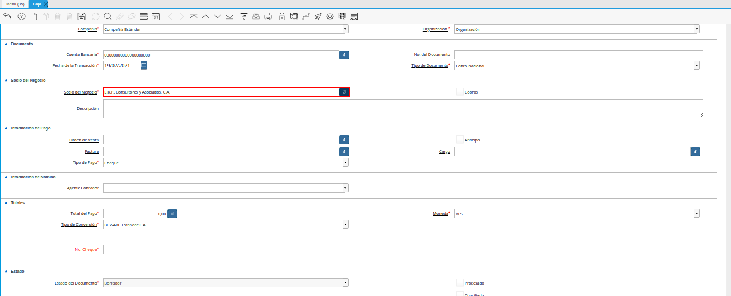
Task: Click the Moneda label link
Action: point(440,214)
